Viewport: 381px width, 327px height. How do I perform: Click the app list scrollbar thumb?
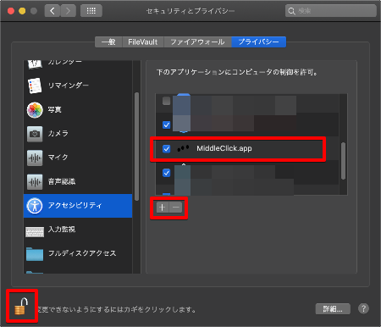pos(343,161)
